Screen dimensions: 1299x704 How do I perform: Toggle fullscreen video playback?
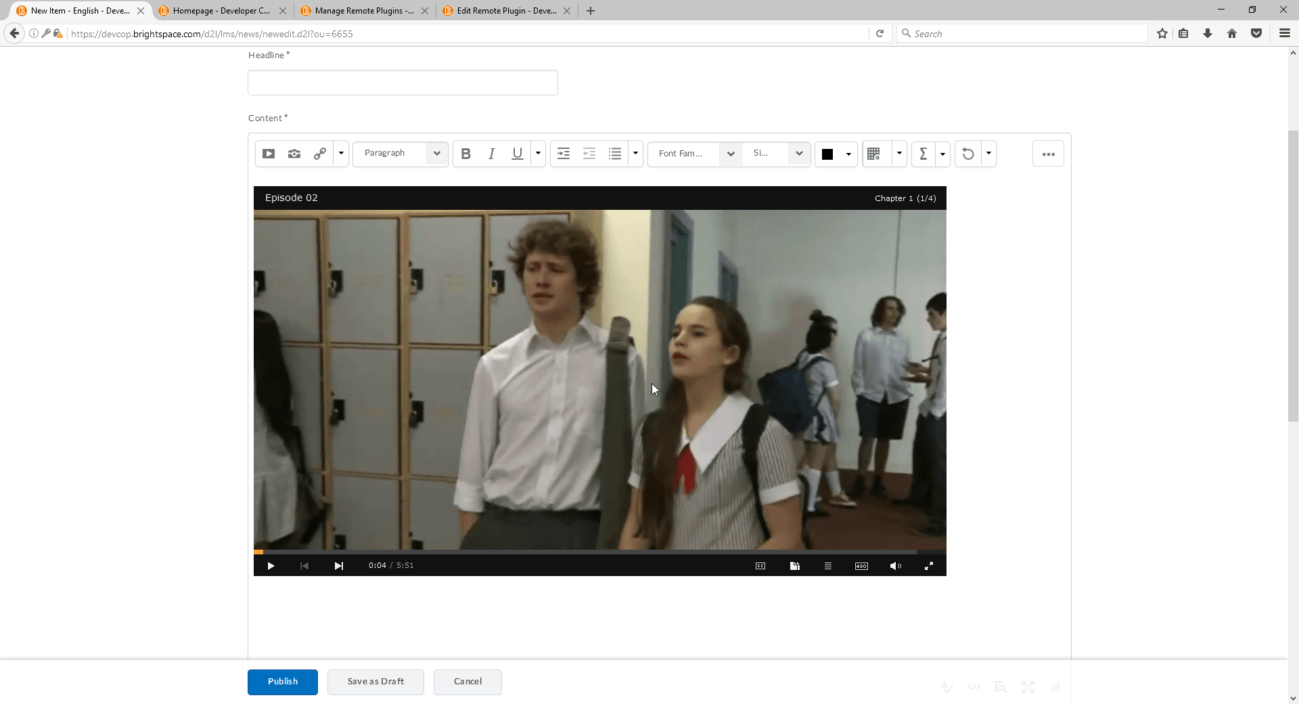[929, 566]
